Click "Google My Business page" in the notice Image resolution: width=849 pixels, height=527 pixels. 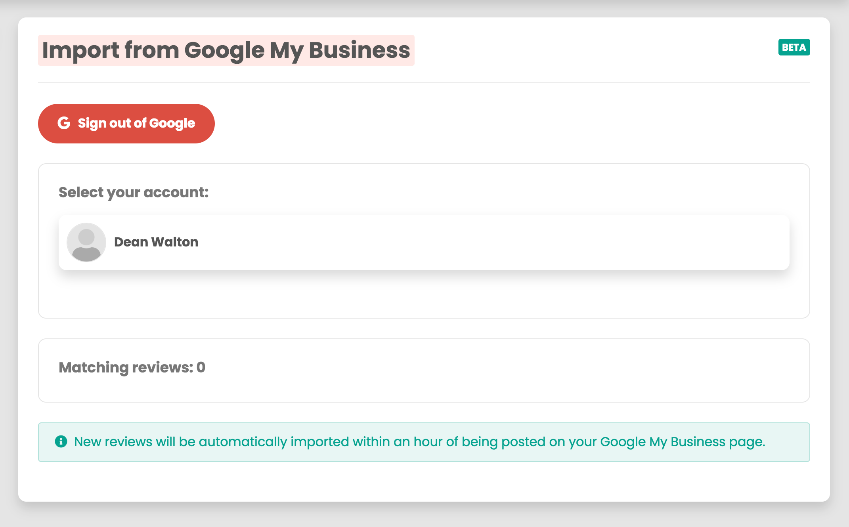pyautogui.click(x=683, y=442)
